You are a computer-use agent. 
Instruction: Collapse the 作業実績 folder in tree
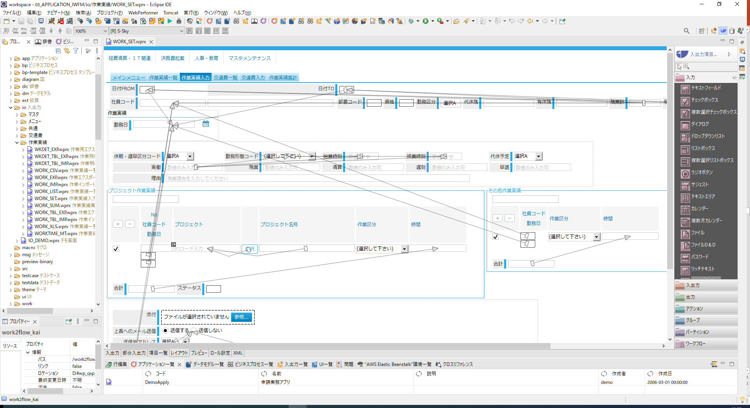point(17,142)
